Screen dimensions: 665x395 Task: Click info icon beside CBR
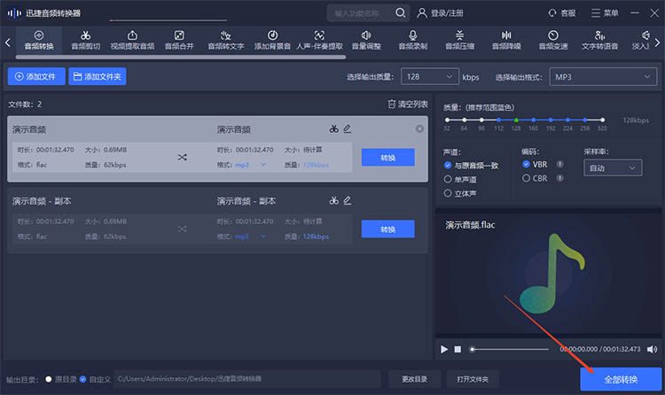tap(559, 178)
